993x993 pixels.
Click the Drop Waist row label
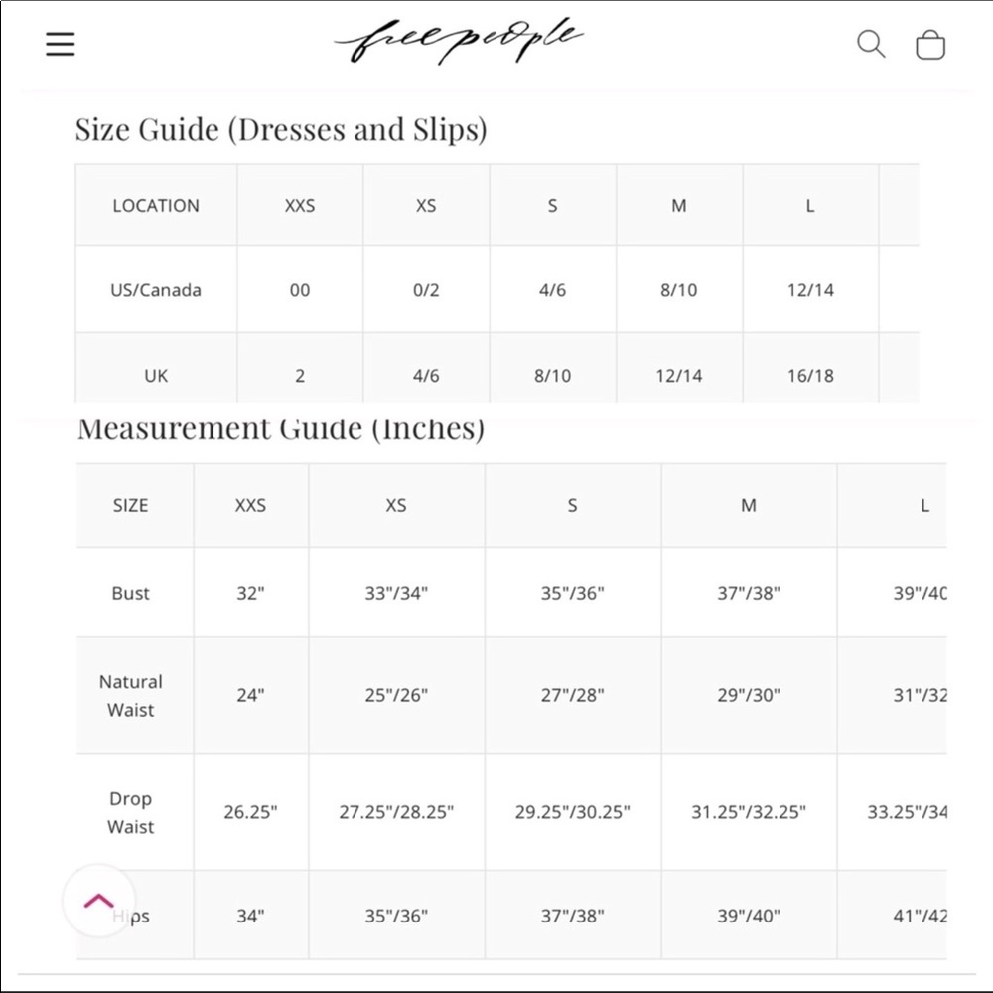[131, 812]
